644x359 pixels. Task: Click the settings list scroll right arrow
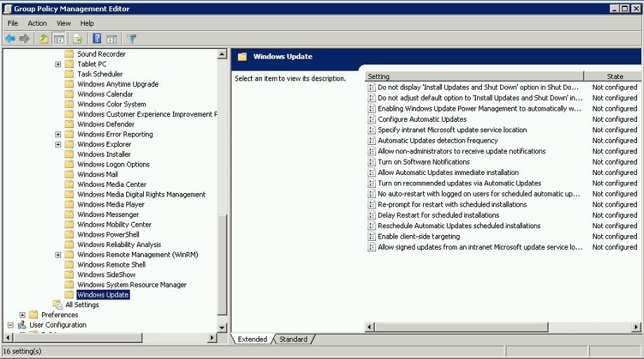636,327
